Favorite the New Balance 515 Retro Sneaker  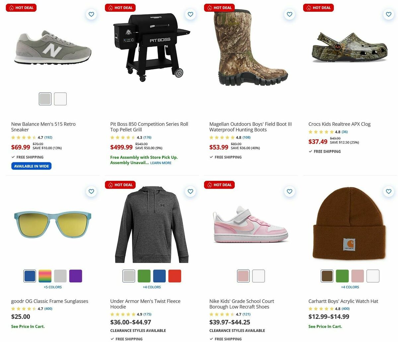click(91, 14)
